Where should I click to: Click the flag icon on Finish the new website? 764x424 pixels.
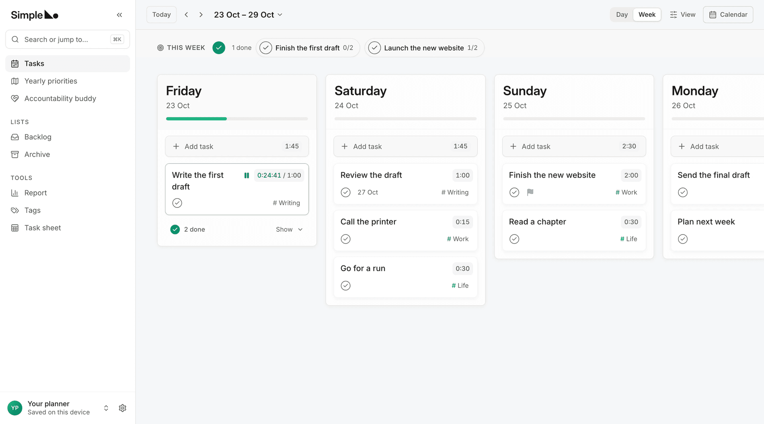(x=530, y=192)
